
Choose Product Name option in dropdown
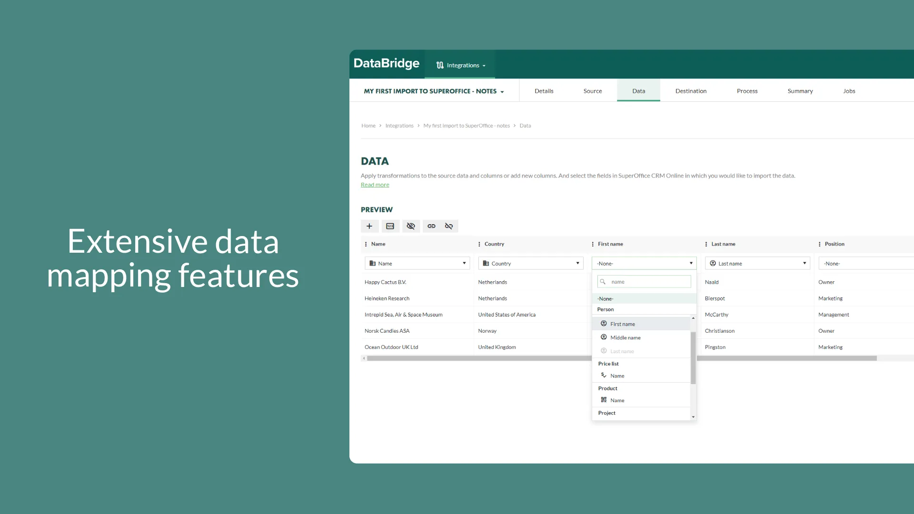tap(617, 400)
